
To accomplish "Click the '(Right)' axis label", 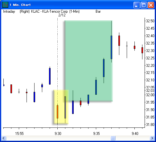I will 25,11.
